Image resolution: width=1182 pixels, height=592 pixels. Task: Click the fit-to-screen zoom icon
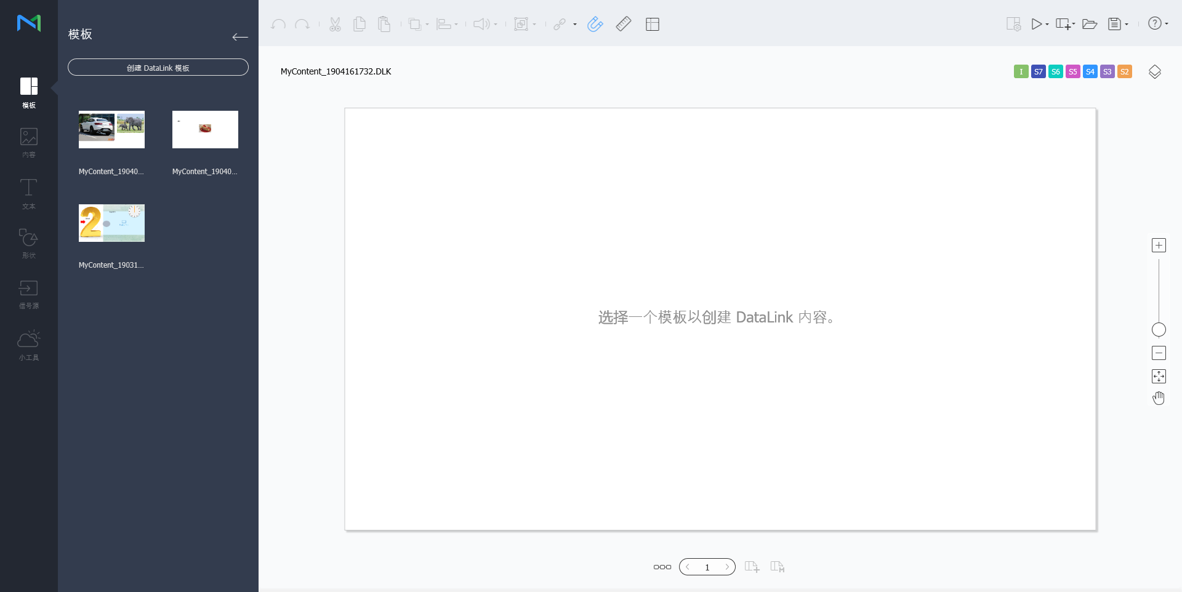point(1159,376)
